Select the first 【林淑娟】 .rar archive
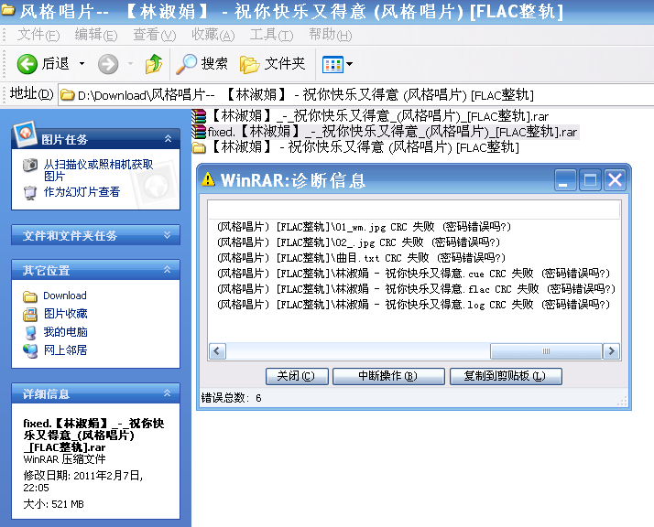This screenshot has width=654, height=527. click(370, 116)
